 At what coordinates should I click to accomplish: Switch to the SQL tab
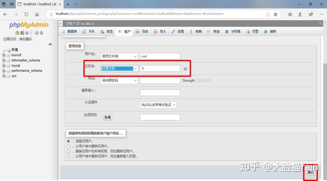coord(89,31)
